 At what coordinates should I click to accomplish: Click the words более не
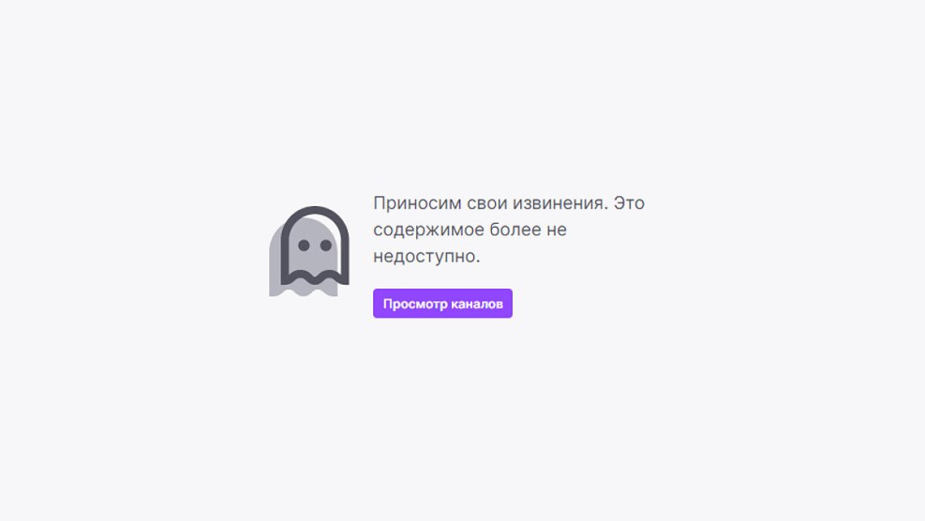[528, 230]
